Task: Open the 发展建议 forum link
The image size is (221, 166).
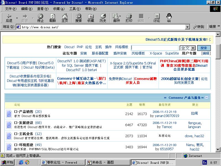Action: [x=24, y=123]
